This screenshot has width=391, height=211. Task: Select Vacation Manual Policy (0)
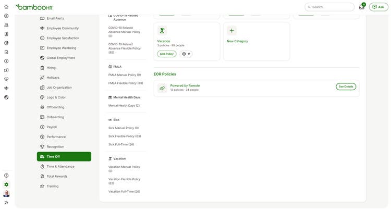point(124,169)
